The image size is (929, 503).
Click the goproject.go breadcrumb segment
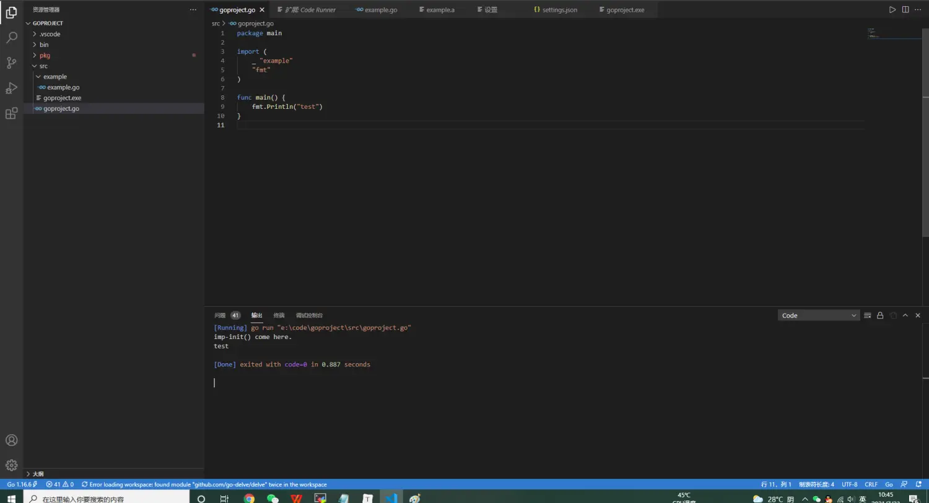[x=251, y=24]
